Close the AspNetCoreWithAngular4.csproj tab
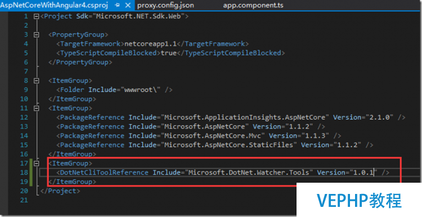 point(128,6)
